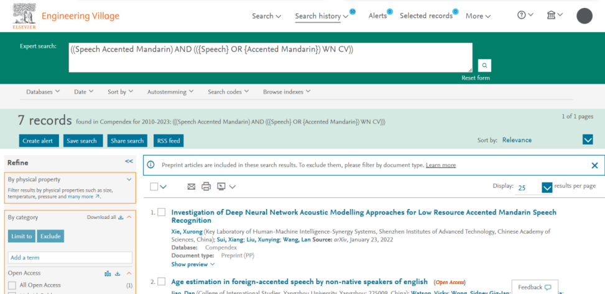Open the Browse indexes dropdown

coord(287,92)
